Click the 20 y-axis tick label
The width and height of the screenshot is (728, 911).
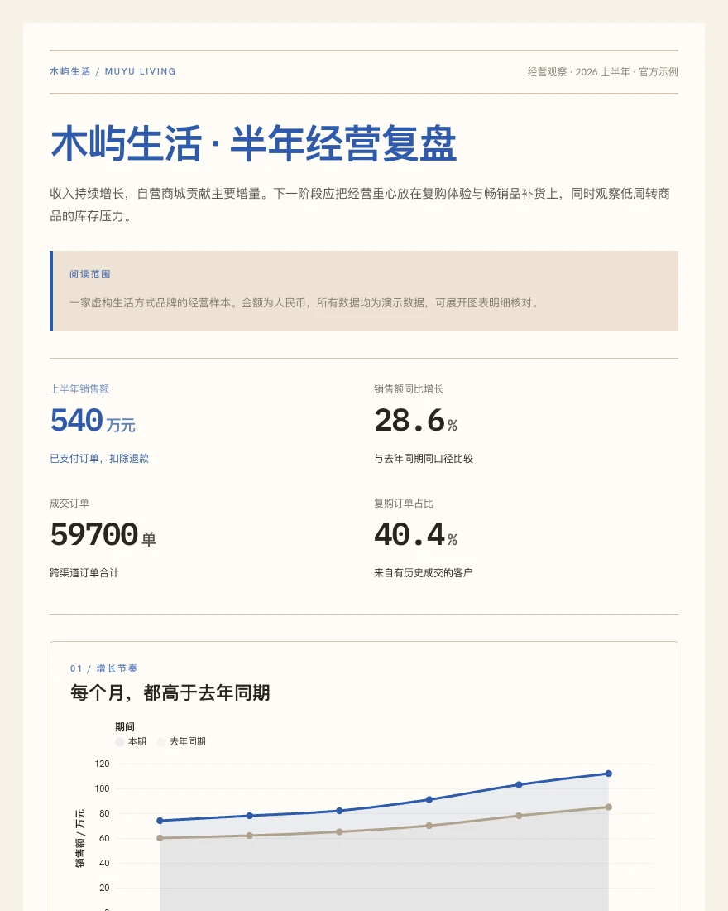tap(104, 888)
